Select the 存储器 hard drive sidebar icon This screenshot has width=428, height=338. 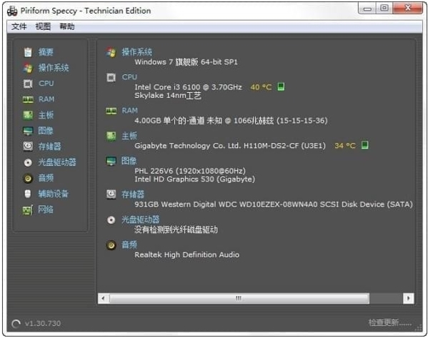28,146
